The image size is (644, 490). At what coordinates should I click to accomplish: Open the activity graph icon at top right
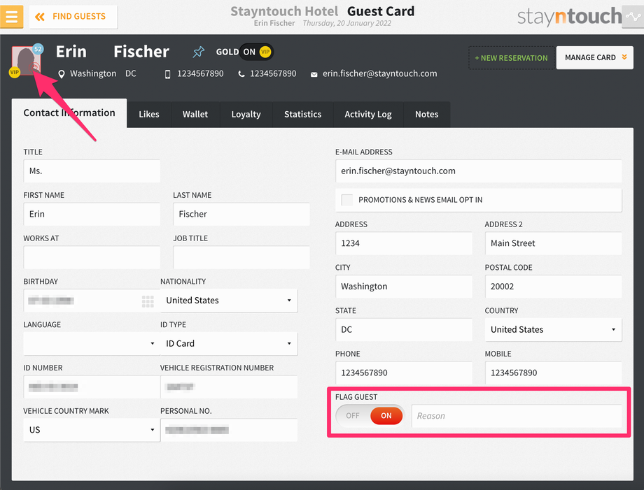[x=633, y=17]
